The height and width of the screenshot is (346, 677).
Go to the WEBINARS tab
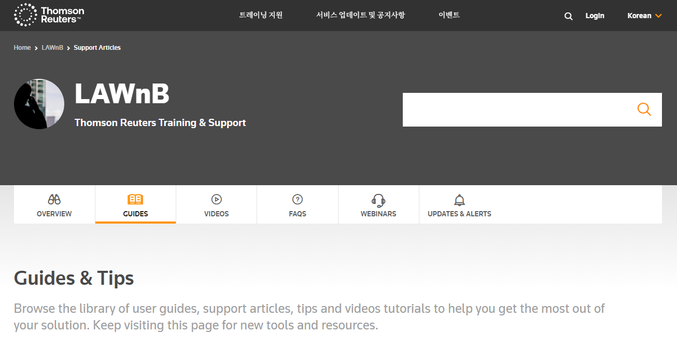(x=378, y=204)
